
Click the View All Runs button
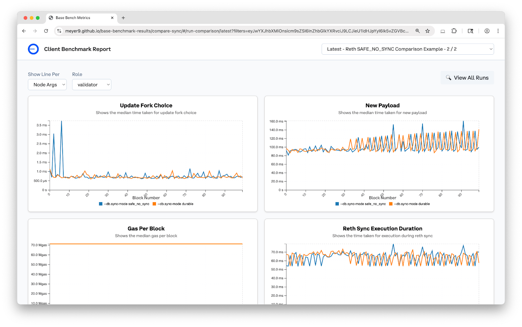[x=467, y=78]
